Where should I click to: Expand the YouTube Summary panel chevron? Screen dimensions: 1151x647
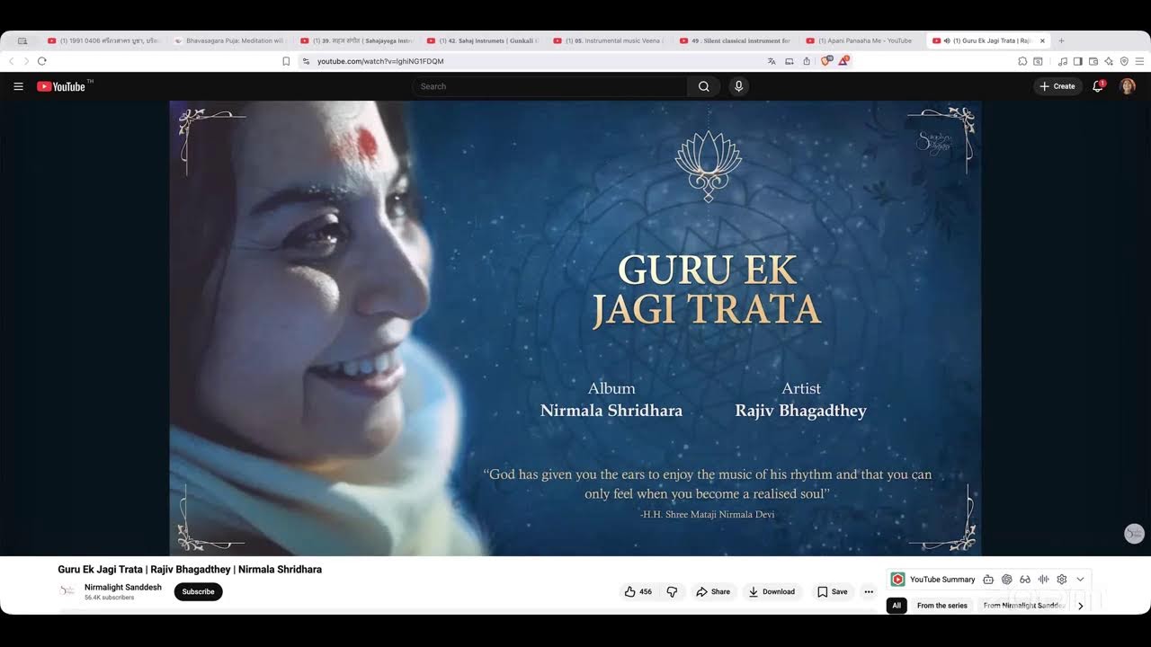click(x=1080, y=580)
